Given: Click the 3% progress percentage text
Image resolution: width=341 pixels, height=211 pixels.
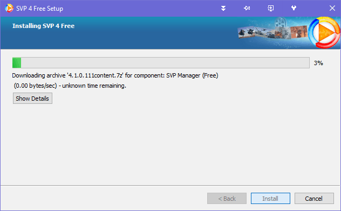Looking at the screenshot, I should pyautogui.click(x=318, y=63).
